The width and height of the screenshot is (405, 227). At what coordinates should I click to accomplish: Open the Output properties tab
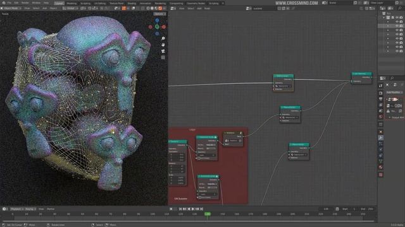click(x=381, y=99)
